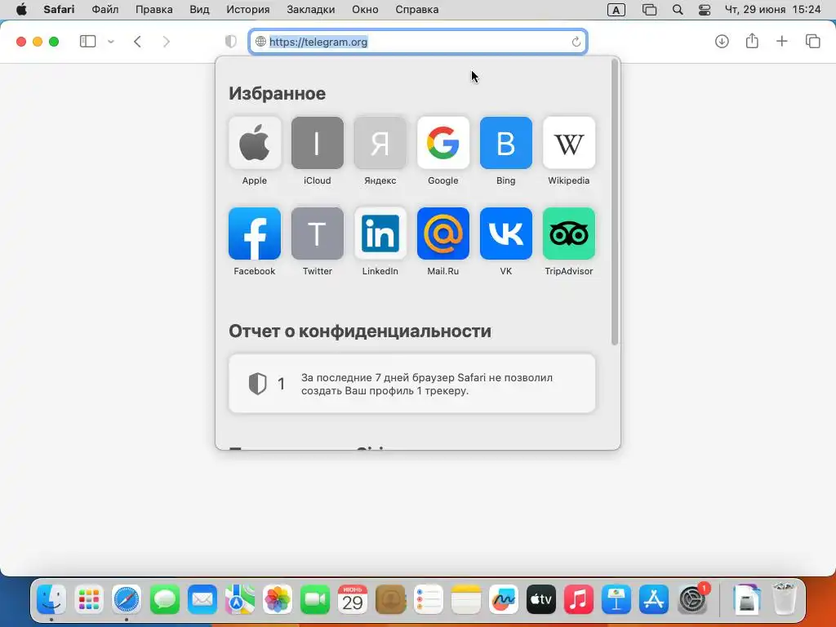Open the Facebook favorite tile
836x627 pixels.
tap(255, 233)
